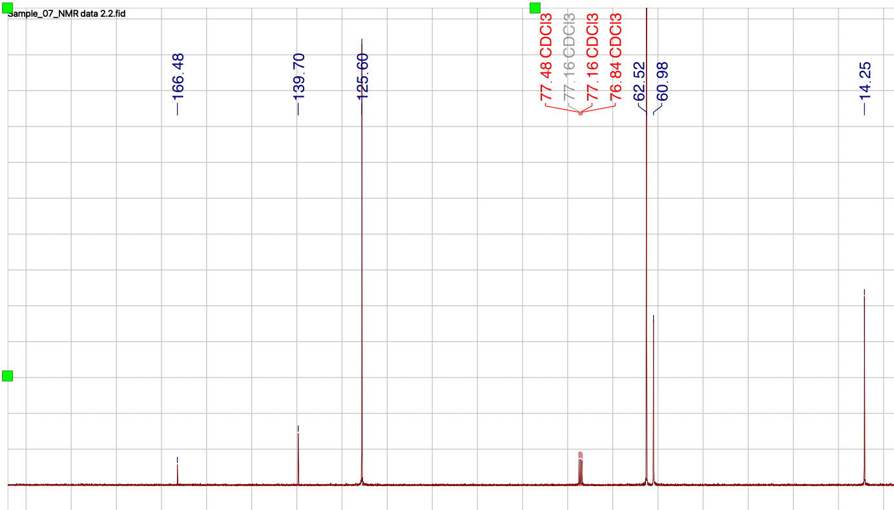Screen dimensions: 894x510
Task: Click the red 77.48 CDCl3 solvent label
Action: pos(545,58)
